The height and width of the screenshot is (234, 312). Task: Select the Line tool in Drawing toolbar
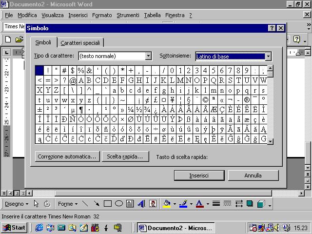coord(85,204)
